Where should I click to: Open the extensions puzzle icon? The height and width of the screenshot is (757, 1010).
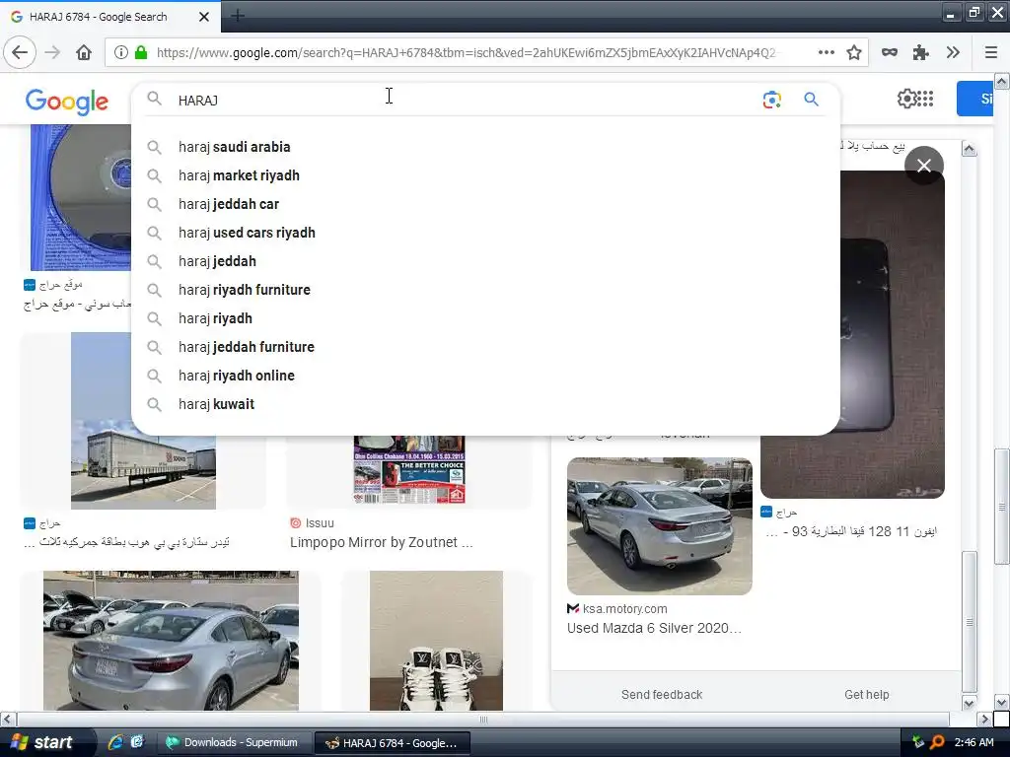pos(921,52)
